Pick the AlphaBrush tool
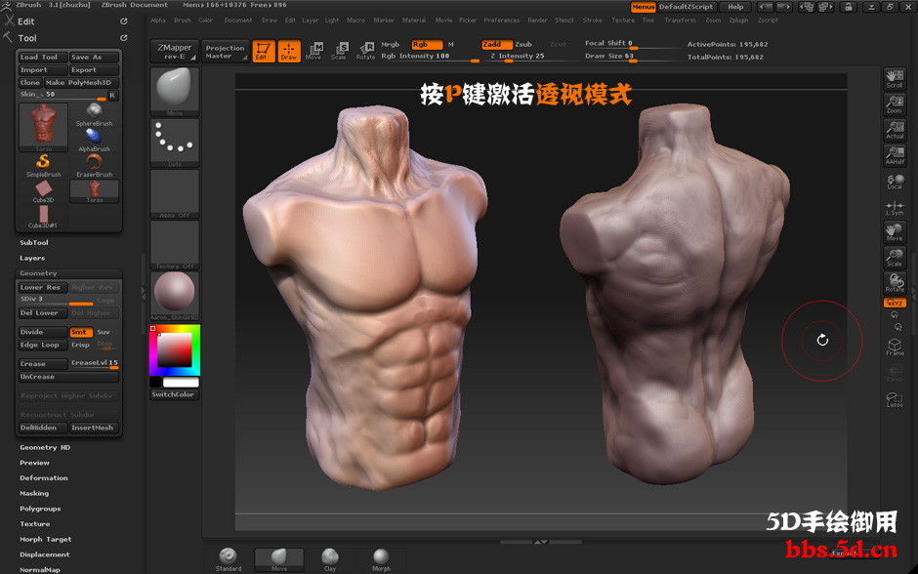The image size is (918, 574). 95,141
